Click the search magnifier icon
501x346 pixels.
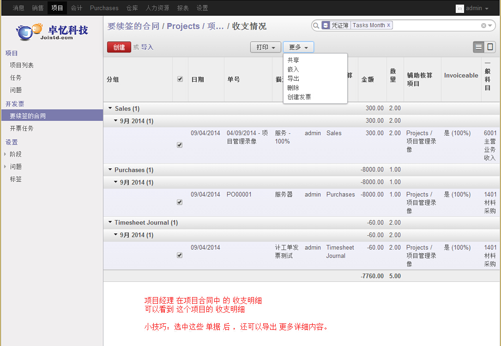point(316,25)
